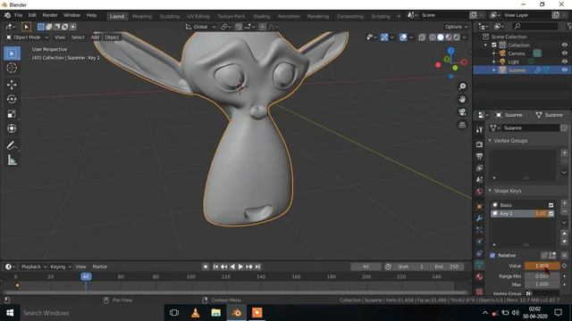Hide the Suzanne object
Screen dimensions: 572x321
(564, 70)
